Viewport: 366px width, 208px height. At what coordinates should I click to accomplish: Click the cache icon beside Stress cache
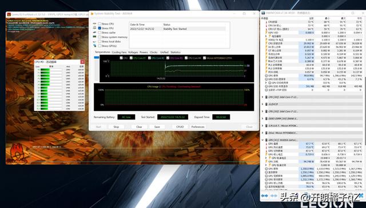[x=94, y=33]
